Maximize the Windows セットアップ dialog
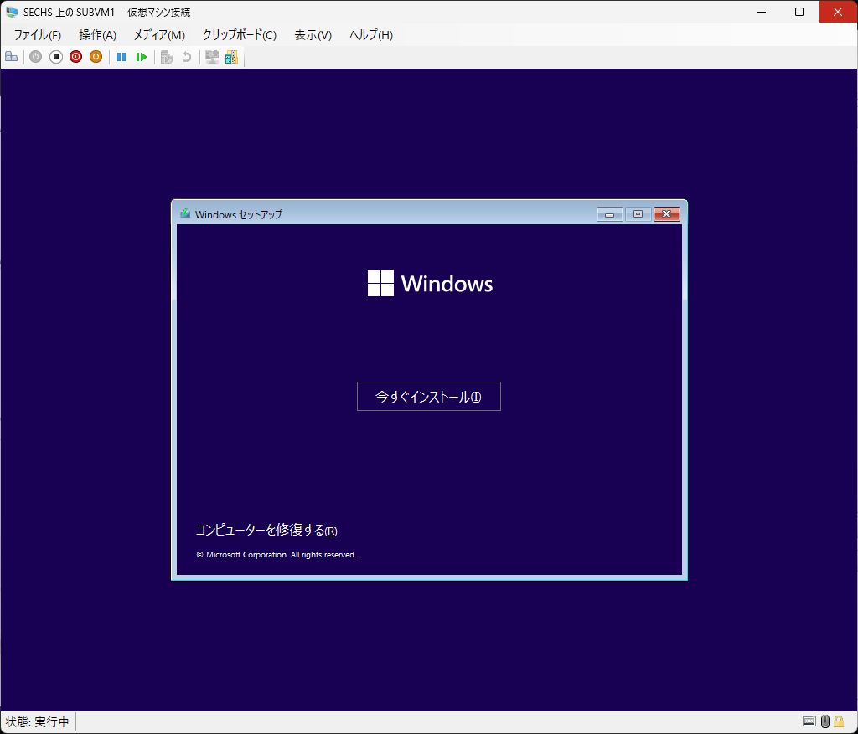Screen dimensions: 858x734 638,214
